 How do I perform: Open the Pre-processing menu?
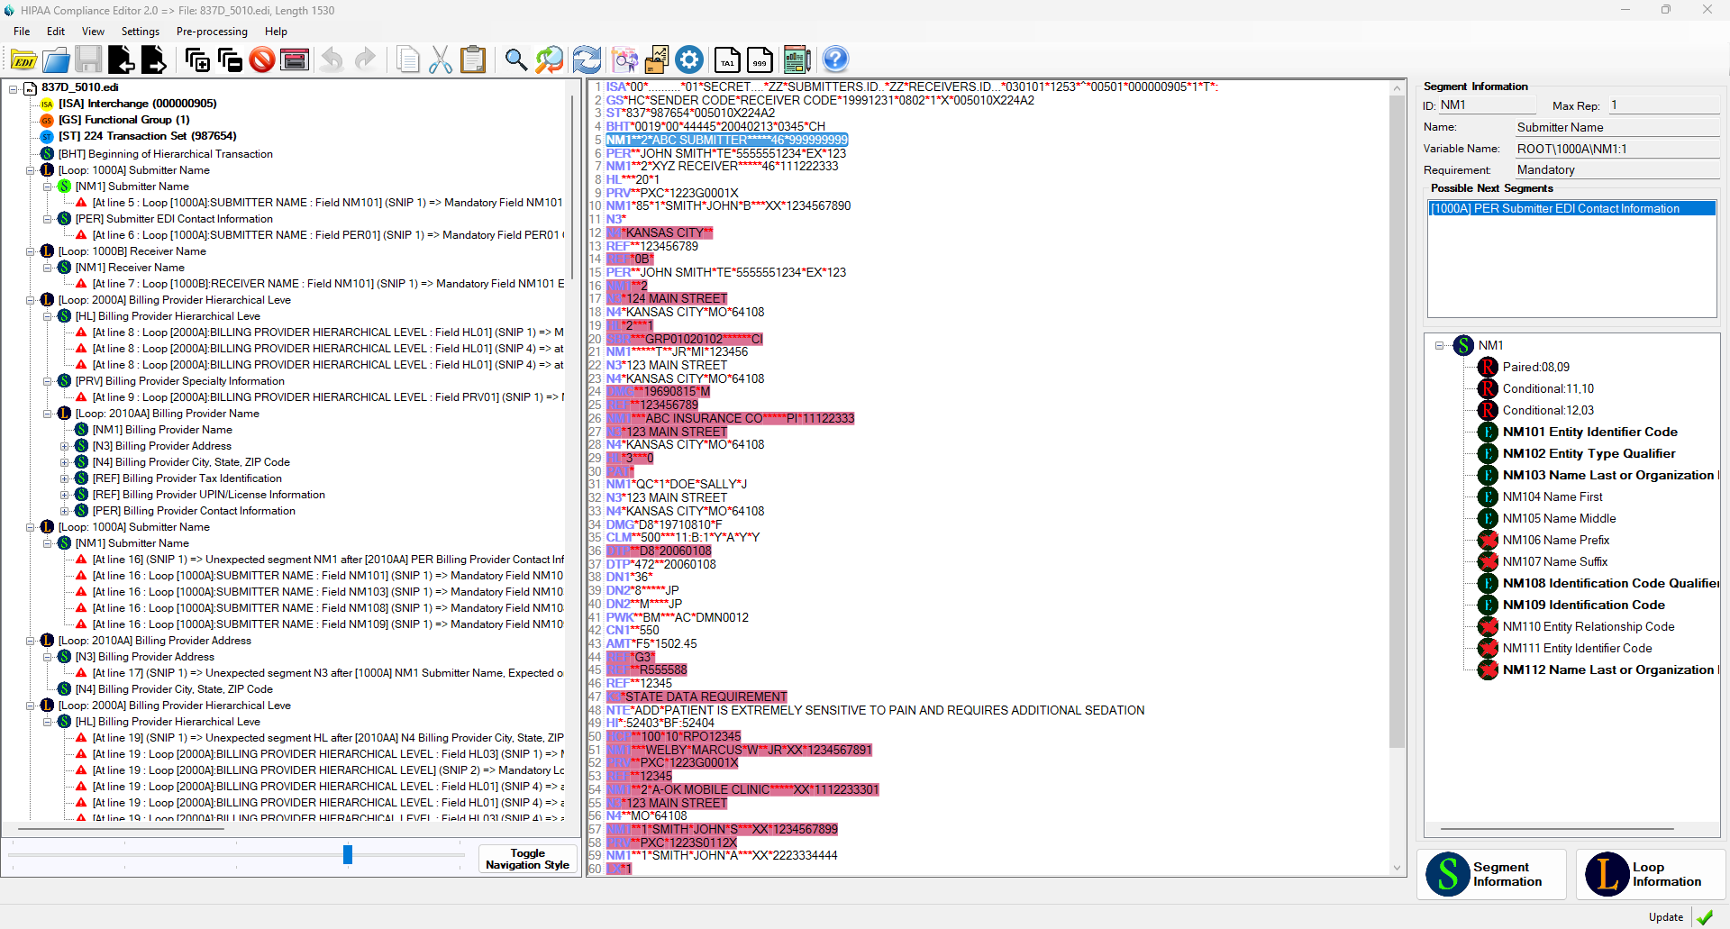click(212, 32)
